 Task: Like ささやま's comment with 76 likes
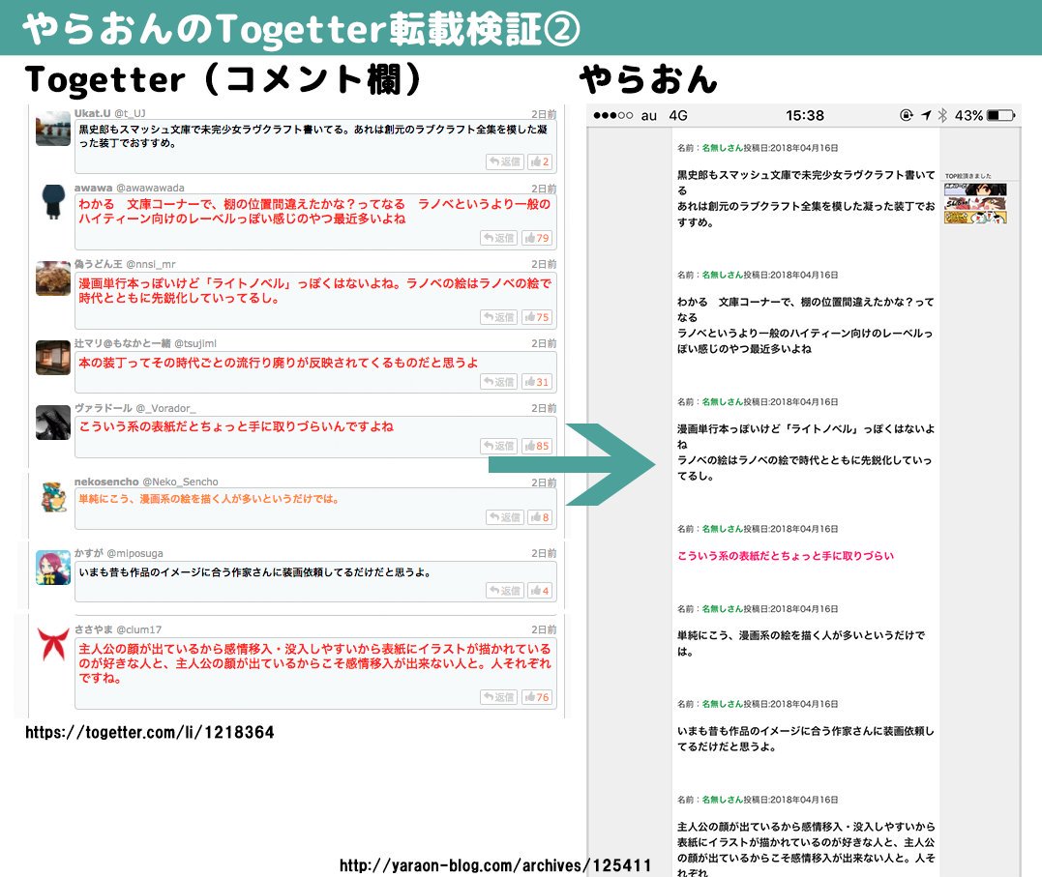coord(536,697)
